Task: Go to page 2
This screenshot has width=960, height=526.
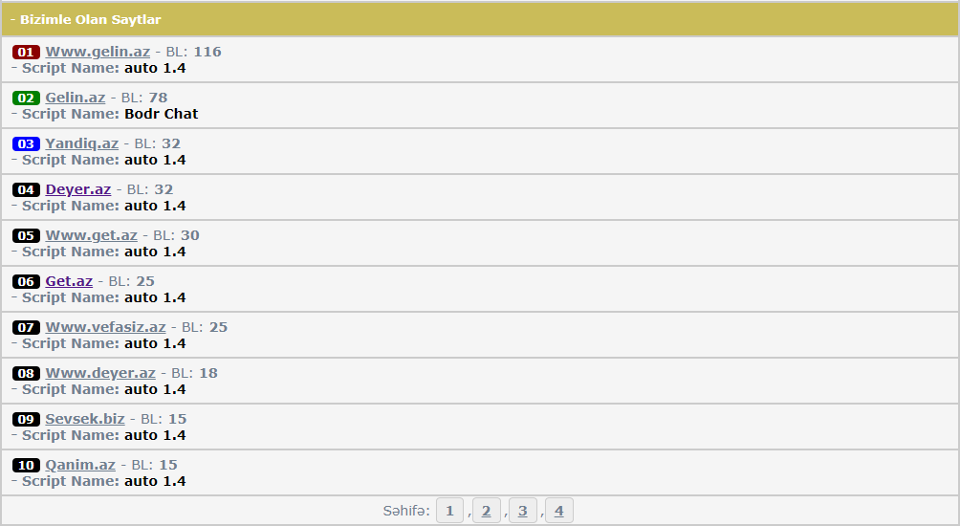Action: coord(486,511)
